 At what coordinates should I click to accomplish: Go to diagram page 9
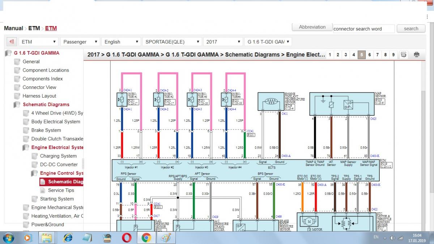pyautogui.click(x=393, y=55)
